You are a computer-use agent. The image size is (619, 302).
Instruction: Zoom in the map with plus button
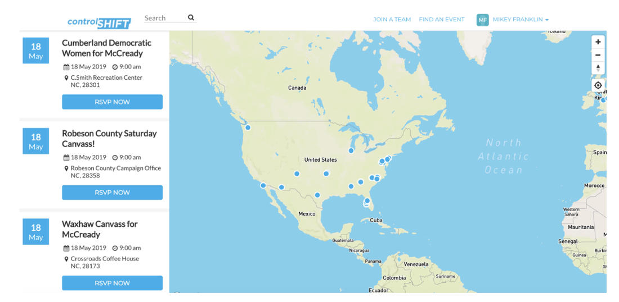(598, 42)
